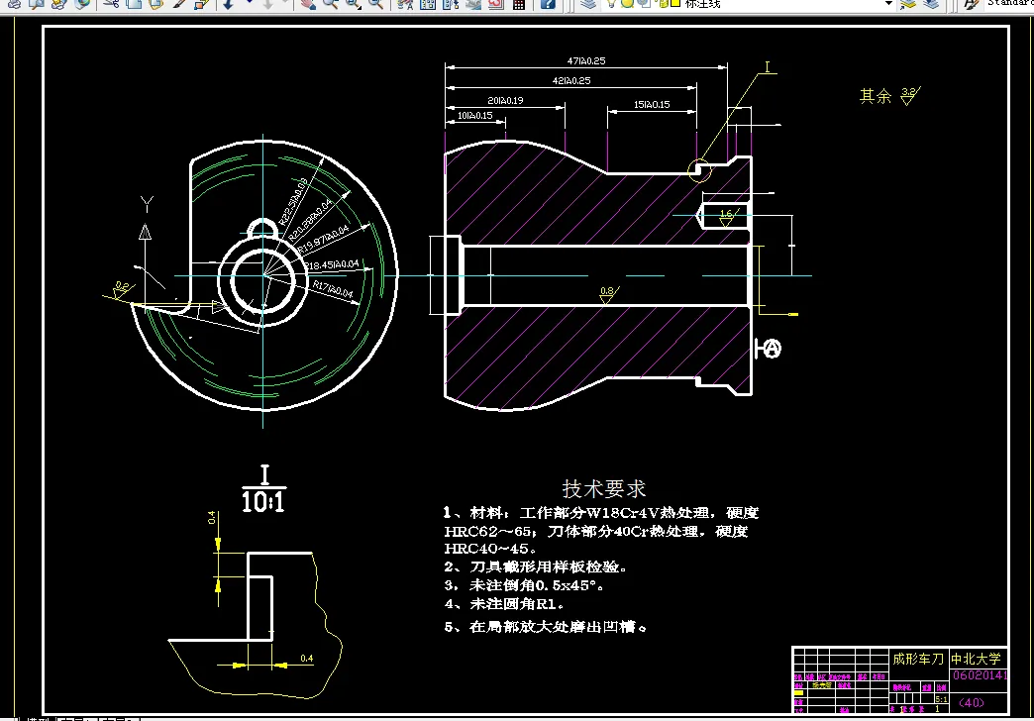Viewport: 1034px width, 721px height.
Task: Select the 中北大学 title block text
Action: pos(976,659)
